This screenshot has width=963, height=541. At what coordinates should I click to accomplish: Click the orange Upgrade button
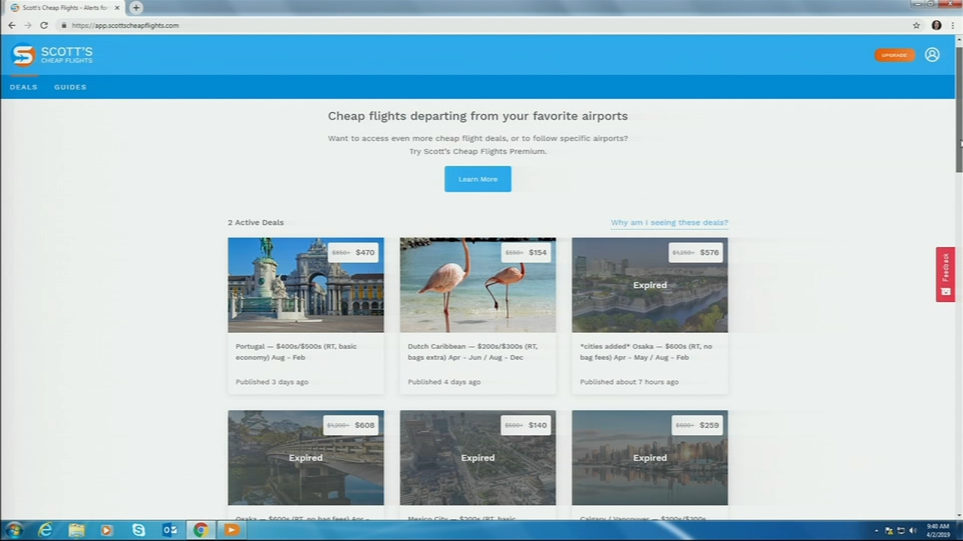[894, 55]
